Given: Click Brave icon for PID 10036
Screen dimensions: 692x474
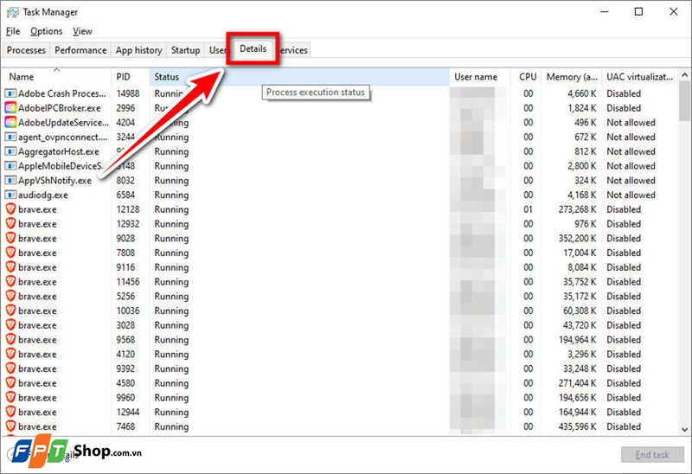Looking at the screenshot, I should click(10, 311).
